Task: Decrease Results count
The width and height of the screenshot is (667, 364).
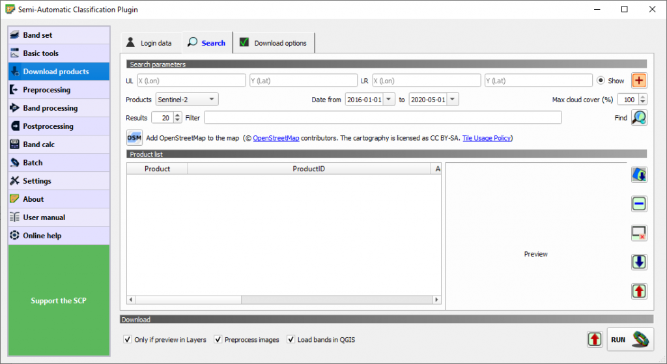Action: tap(177, 120)
